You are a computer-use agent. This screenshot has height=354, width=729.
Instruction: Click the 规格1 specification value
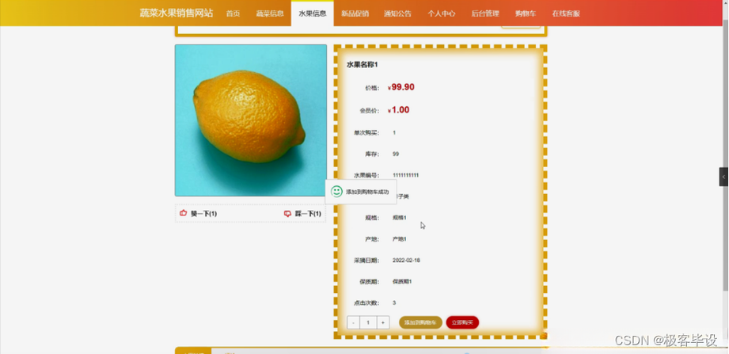[400, 218]
